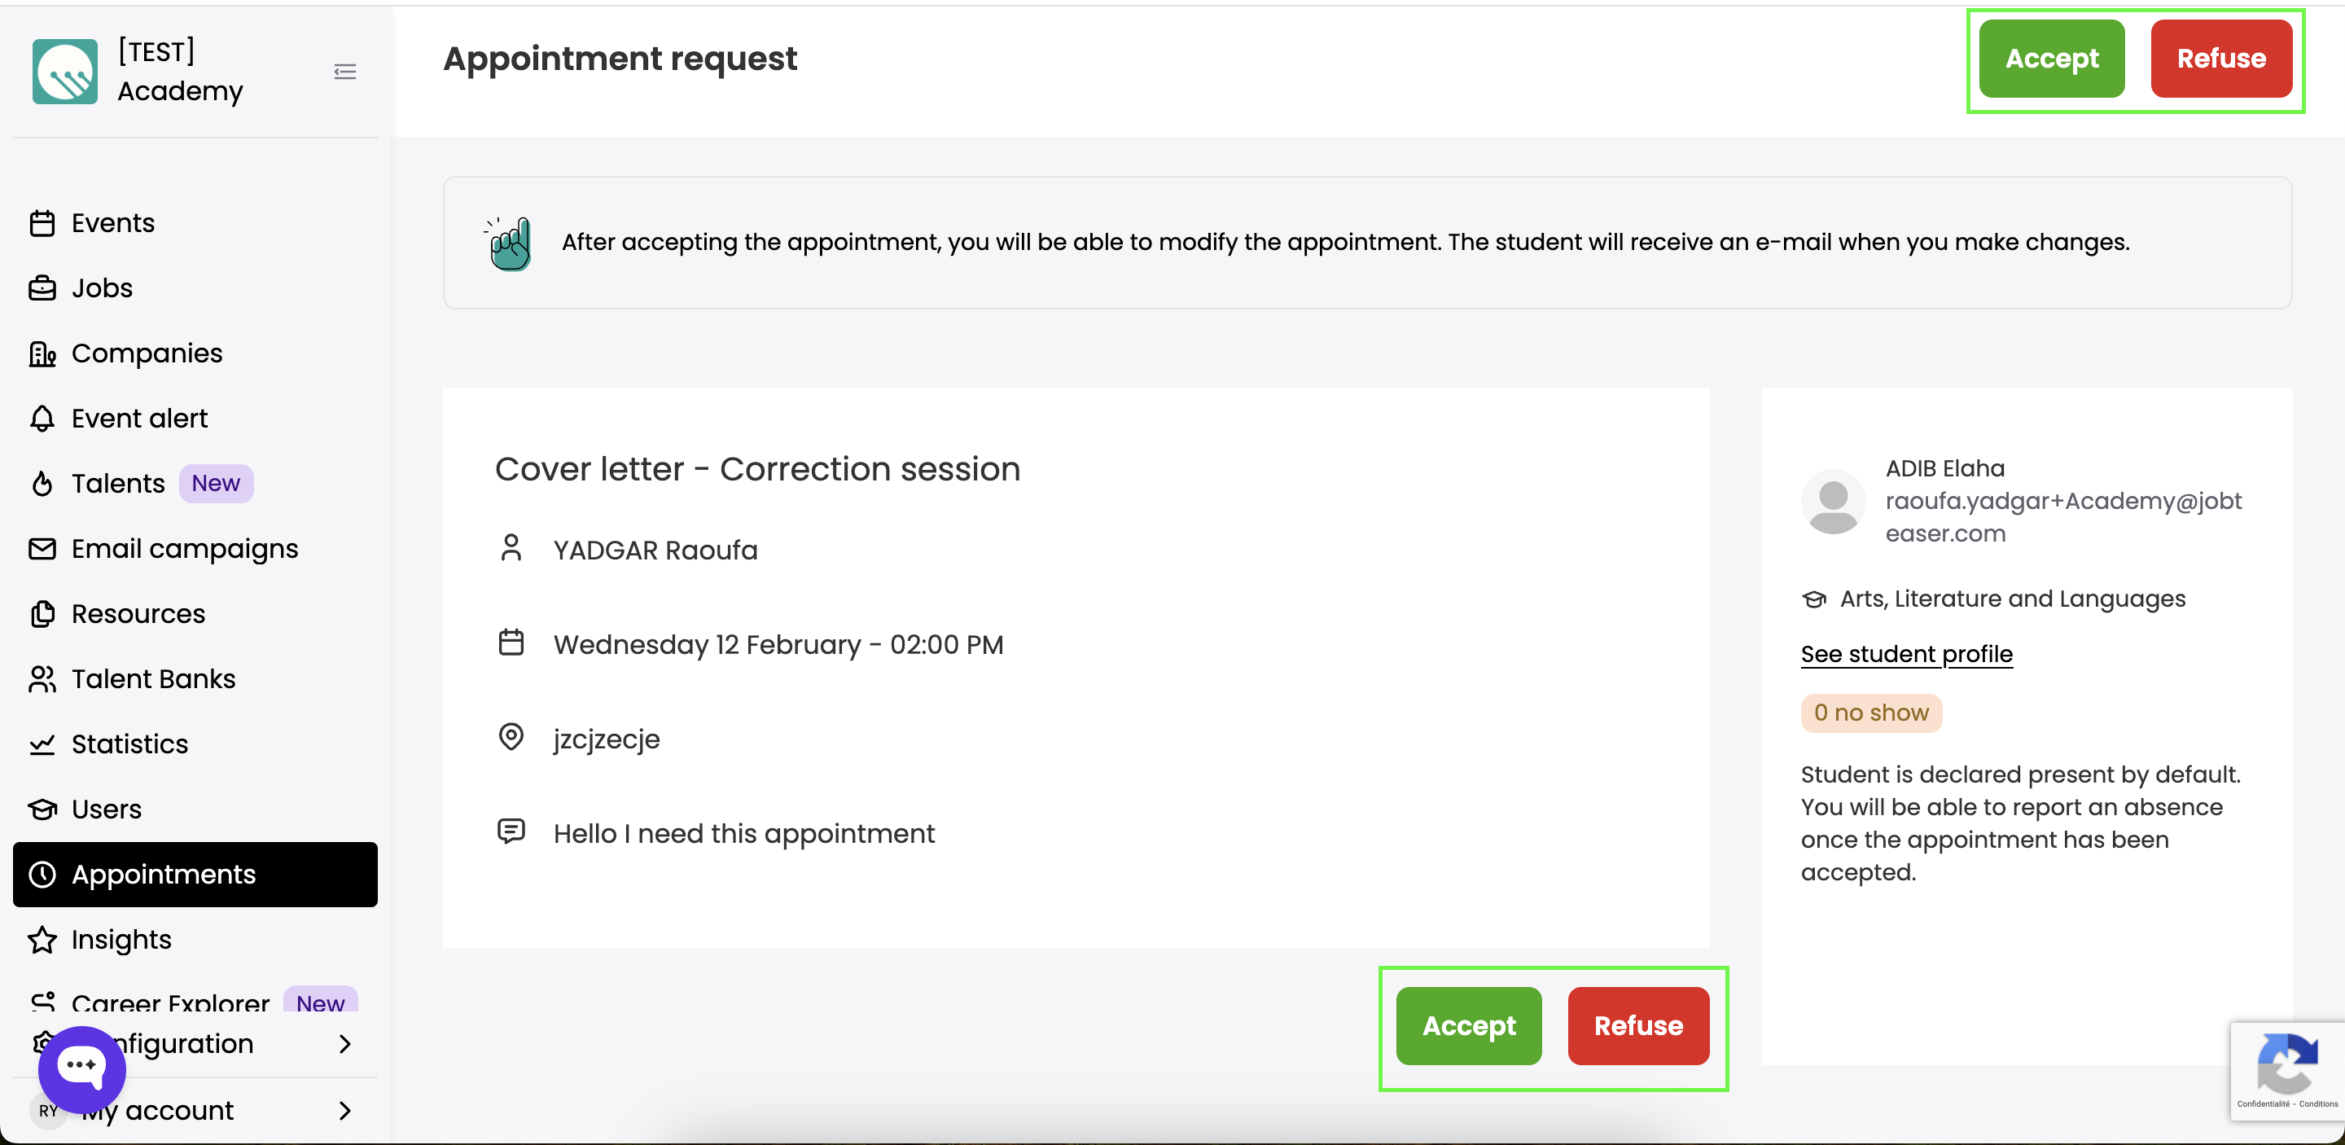
Task: Go to Talent Banks section
Action: coord(153,679)
